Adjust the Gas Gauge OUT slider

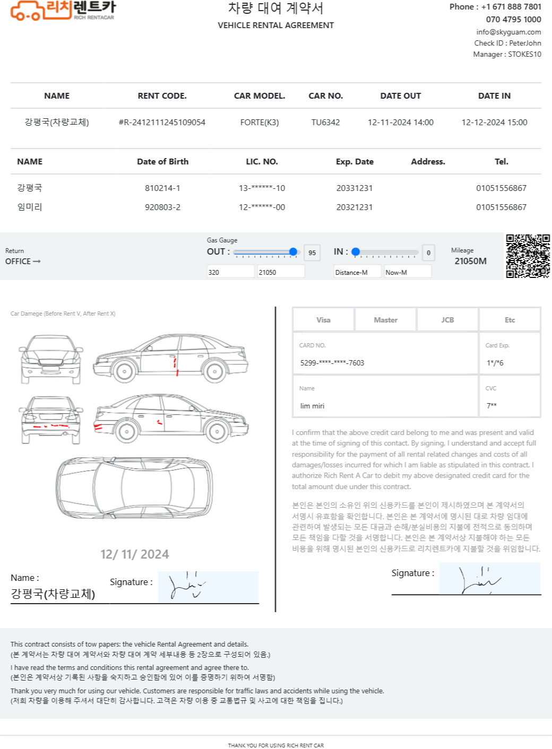293,252
